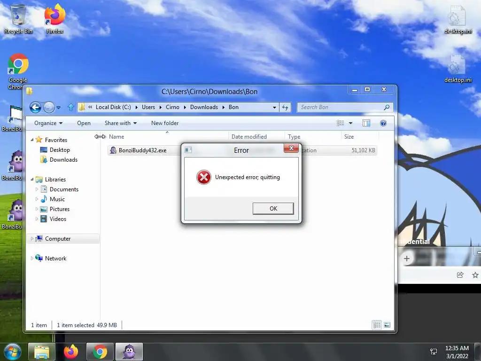Expand the Network node
This screenshot has height=361, width=481.
click(32, 258)
